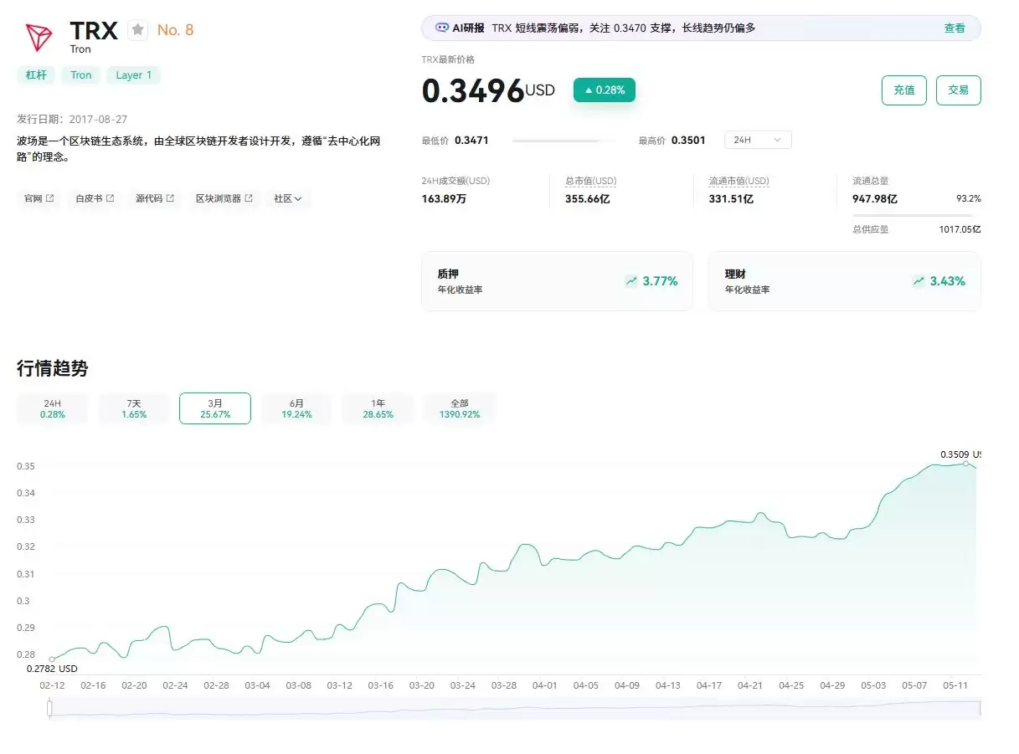Image resolution: width=1019 pixels, height=754 pixels.
Task: Click the external-link icon beside 源代码
Action: click(171, 198)
